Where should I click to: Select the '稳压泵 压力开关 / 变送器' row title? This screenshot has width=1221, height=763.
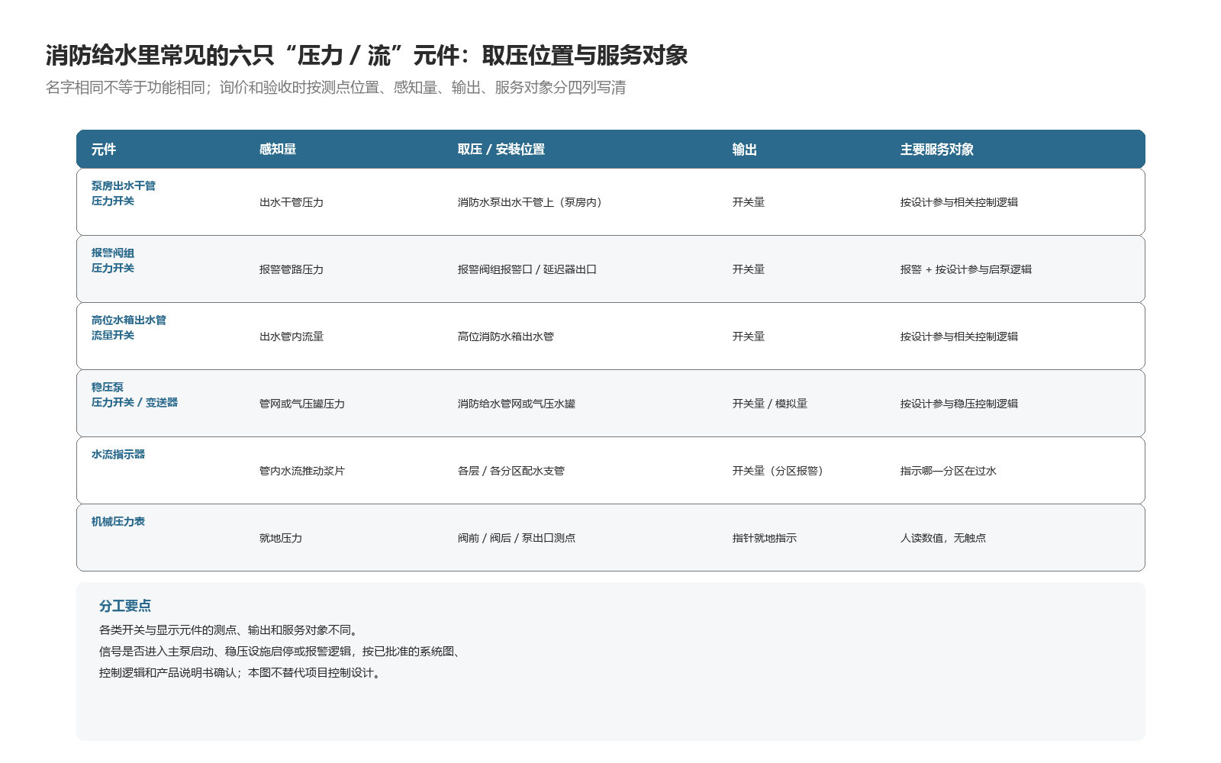click(134, 394)
